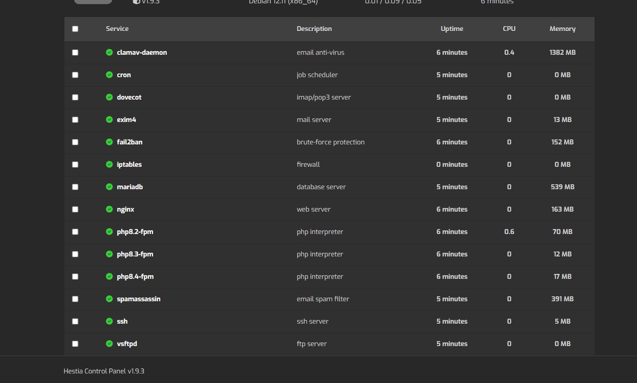Select the dovecot row checkbox
Screen dimensions: 637x383
75,97
